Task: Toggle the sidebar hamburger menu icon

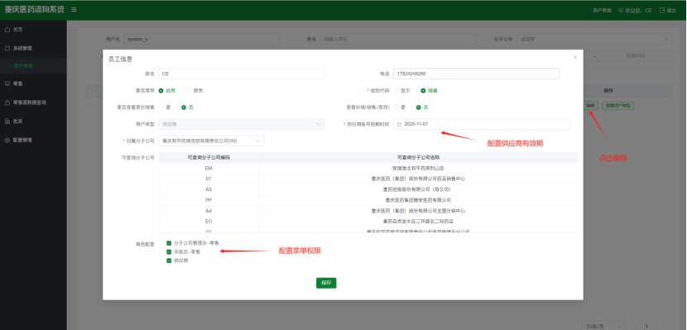Action: coord(74,10)
